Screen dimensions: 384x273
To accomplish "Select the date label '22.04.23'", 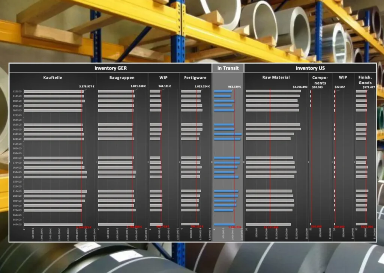I will [17, 186].
